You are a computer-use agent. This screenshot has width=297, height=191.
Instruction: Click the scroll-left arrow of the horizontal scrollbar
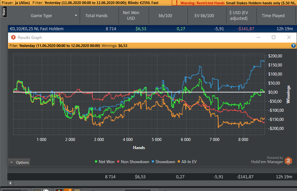pyautogui.click(x=10, y=183)
